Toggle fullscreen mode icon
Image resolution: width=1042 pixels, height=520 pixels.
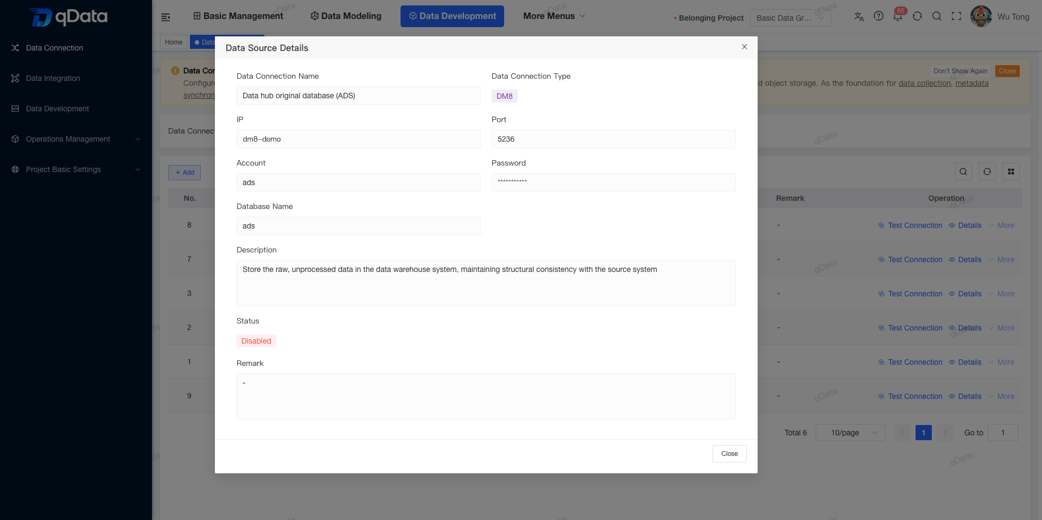tap(956, 16)
